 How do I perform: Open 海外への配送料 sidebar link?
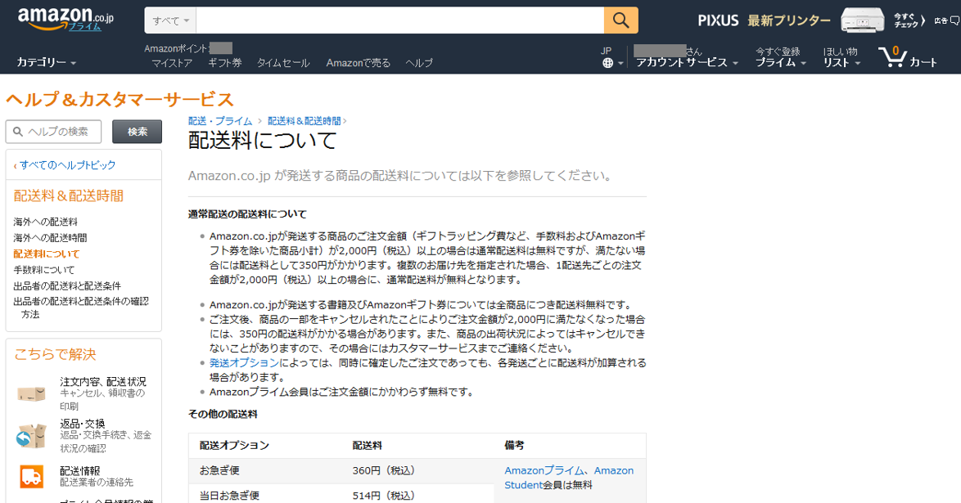(x=45, y=222)
